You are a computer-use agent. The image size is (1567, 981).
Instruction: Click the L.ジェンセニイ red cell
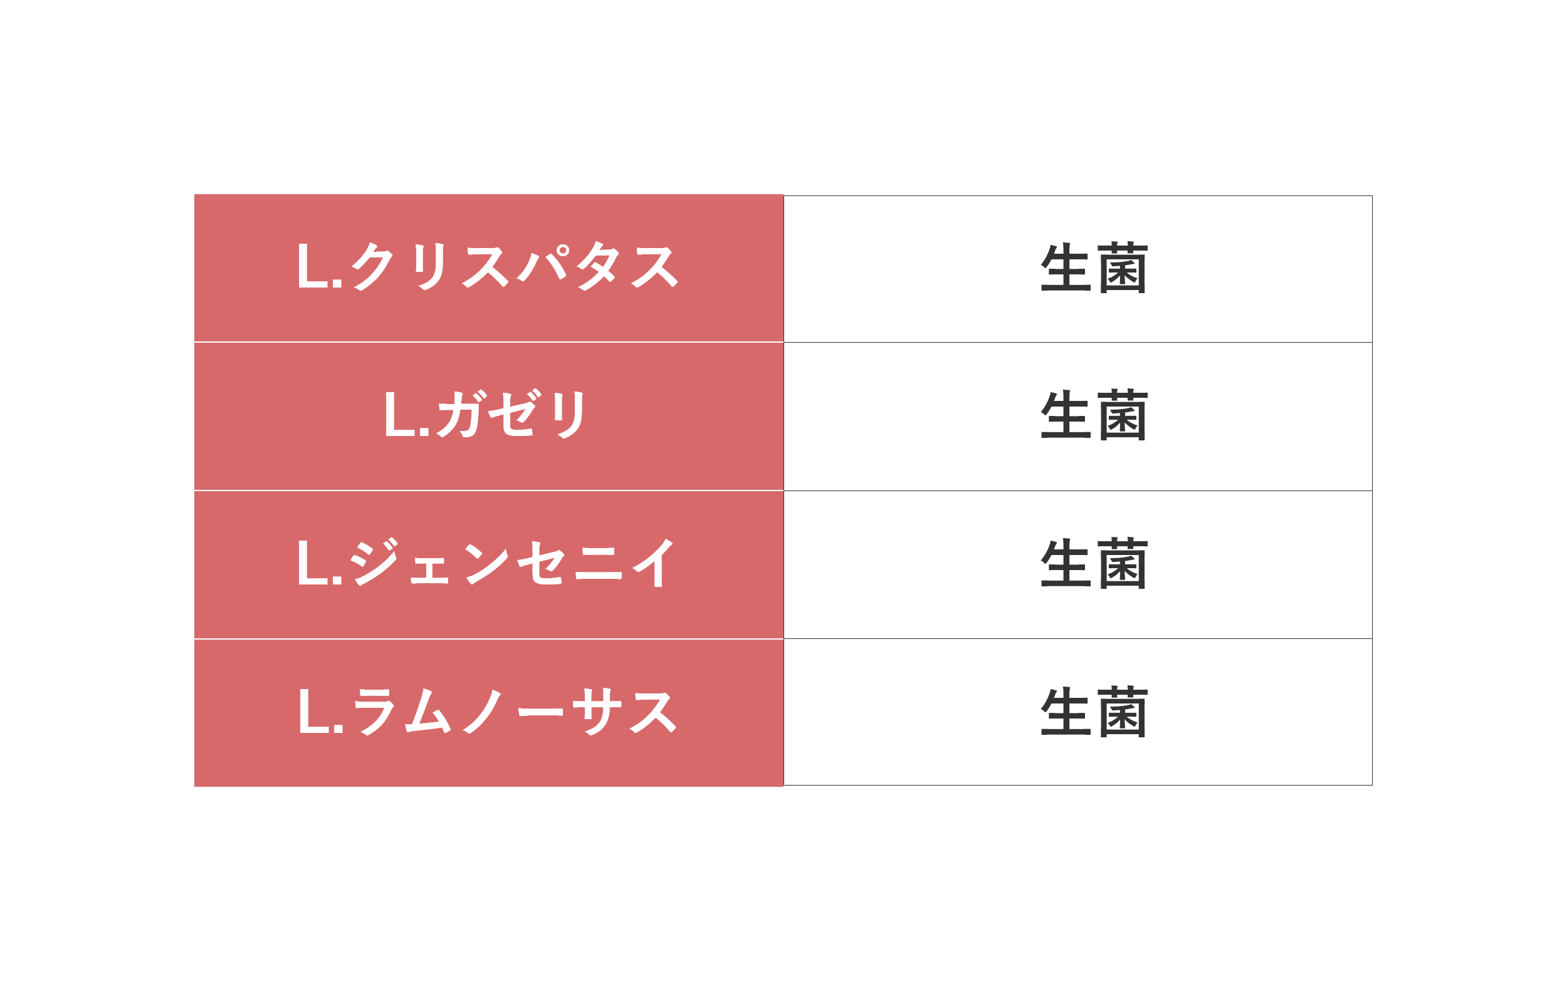(x=489, y=564)
